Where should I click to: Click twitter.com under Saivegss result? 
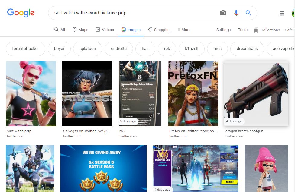click(x=72, y=137)
